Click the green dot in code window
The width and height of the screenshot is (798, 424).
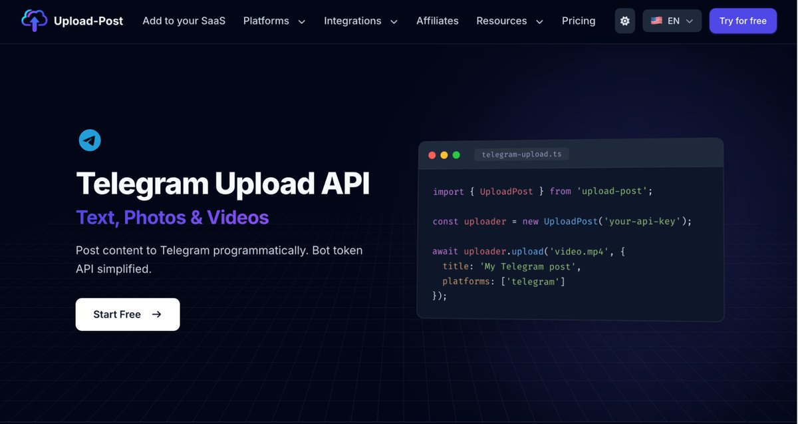point(456,155)
